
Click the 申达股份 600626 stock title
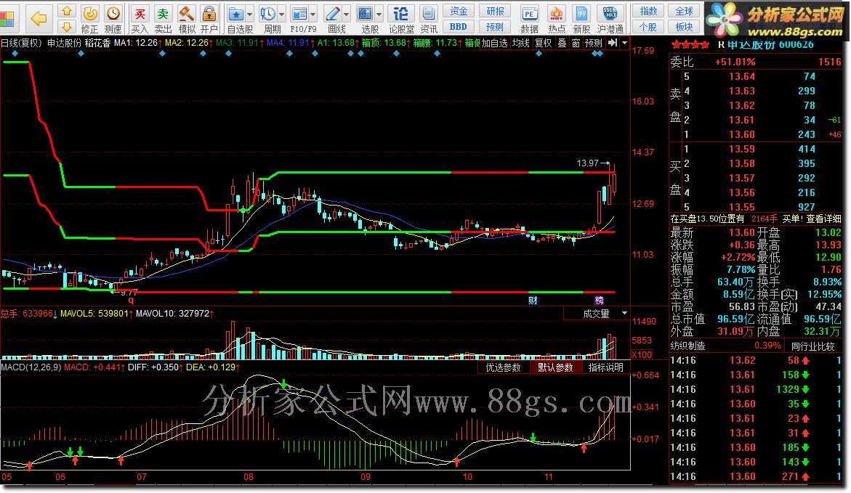(x=770, y=44)
